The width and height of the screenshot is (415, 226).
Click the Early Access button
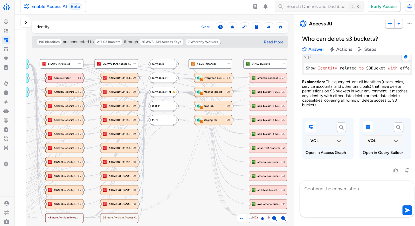[384, 6]
